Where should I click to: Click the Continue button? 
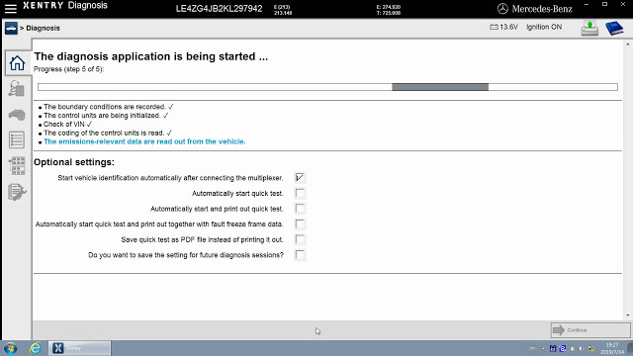tap(590, 330)
